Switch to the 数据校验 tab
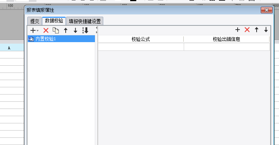Image resolution: width=279 pixels, height=145 pixels. tap(54, 21)
